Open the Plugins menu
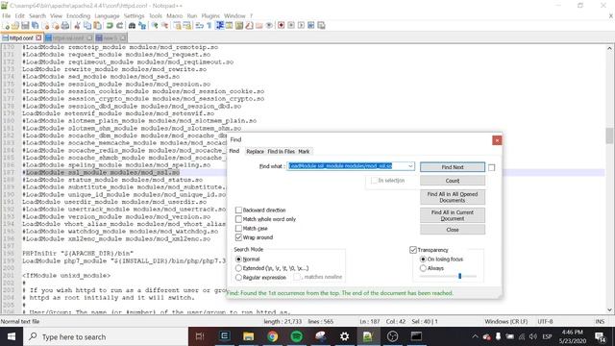Image resolution: width=615 pixels, height=346 pixels. (210, 15)
